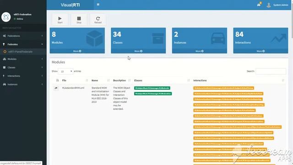This screenshot has width=293, height=165.
Task: Click the first orange interaction tag
Action: tap(223, 88)
